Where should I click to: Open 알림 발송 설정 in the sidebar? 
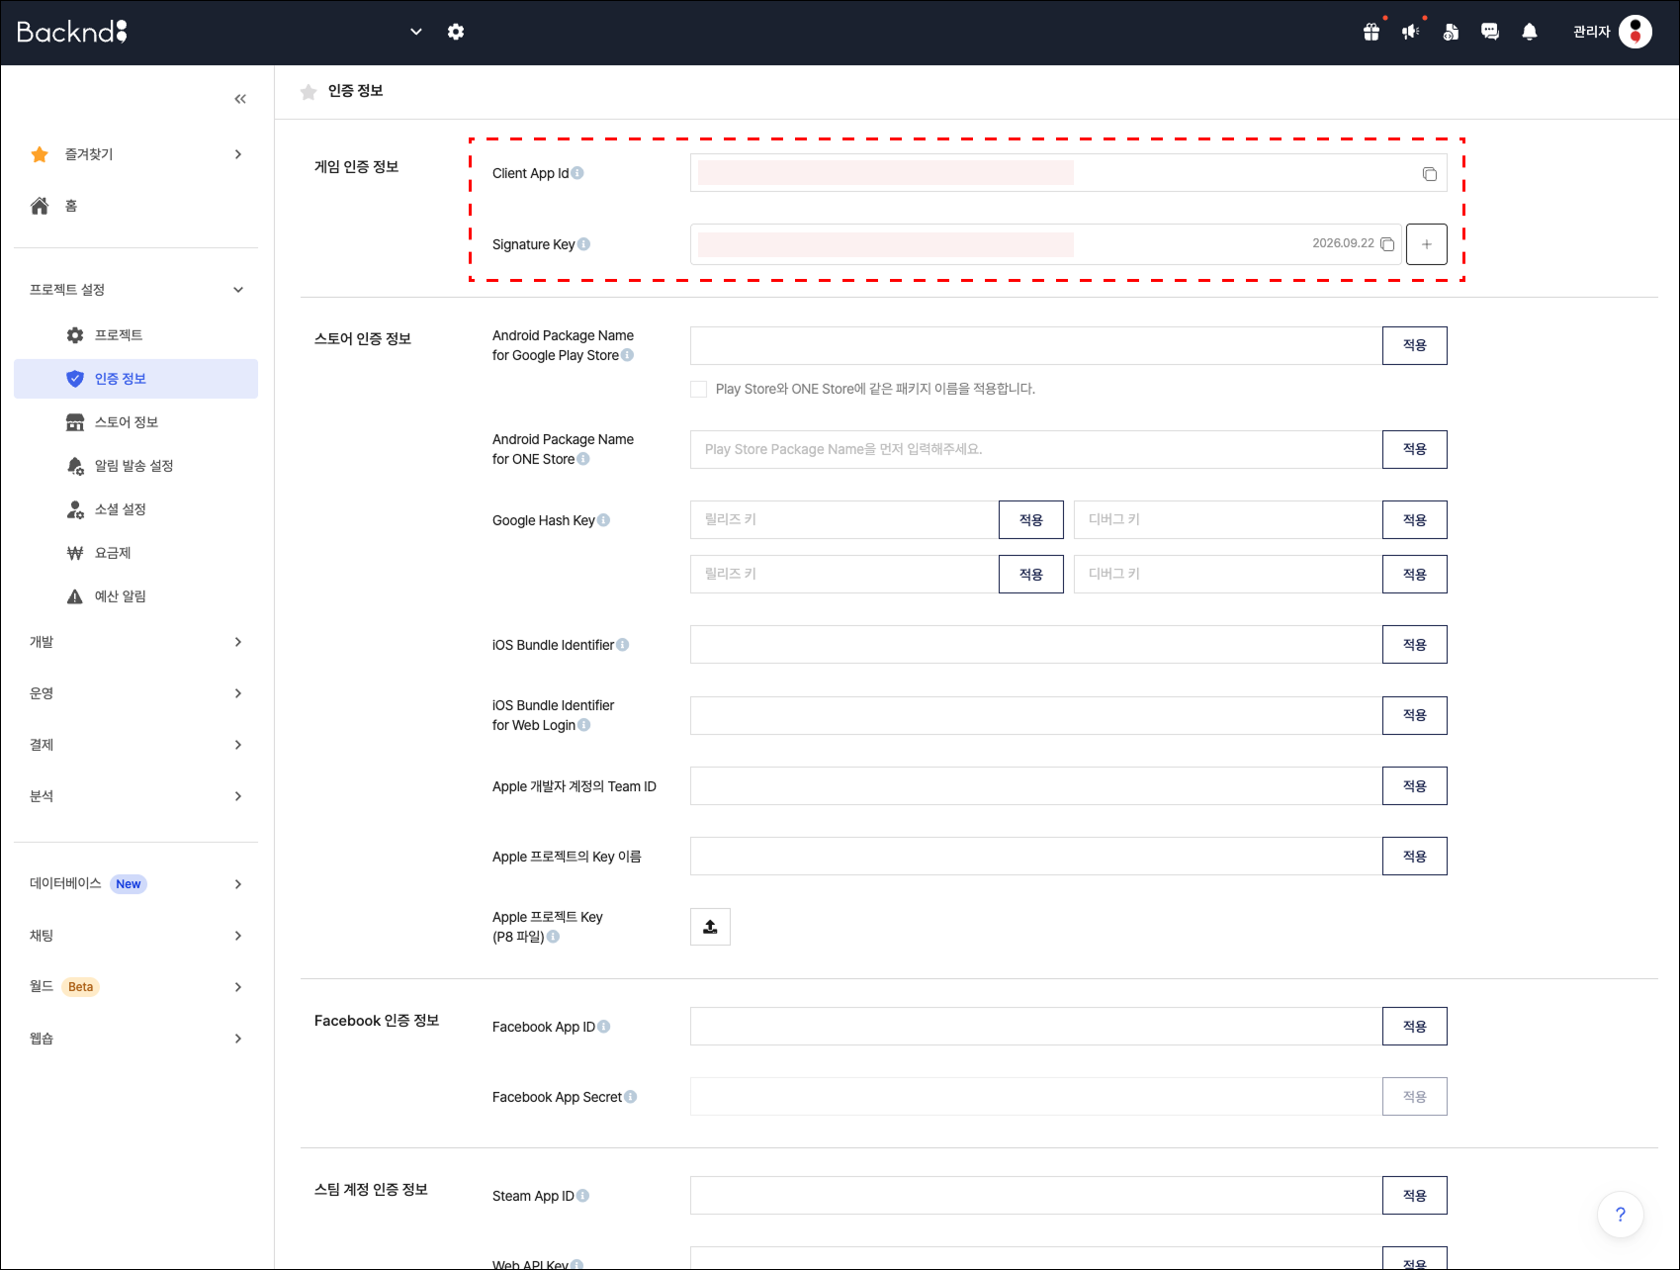click(136, 466)
